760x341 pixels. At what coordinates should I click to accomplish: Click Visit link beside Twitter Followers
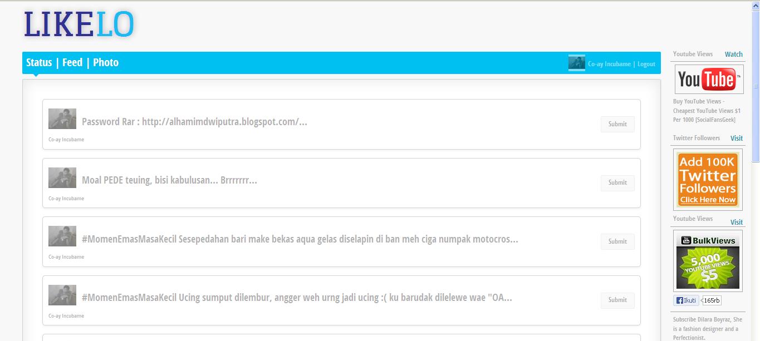coord(737,138)
